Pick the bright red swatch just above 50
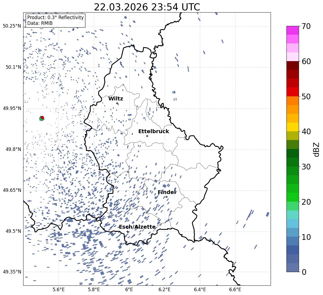323x295 pixels. [293, 92]
